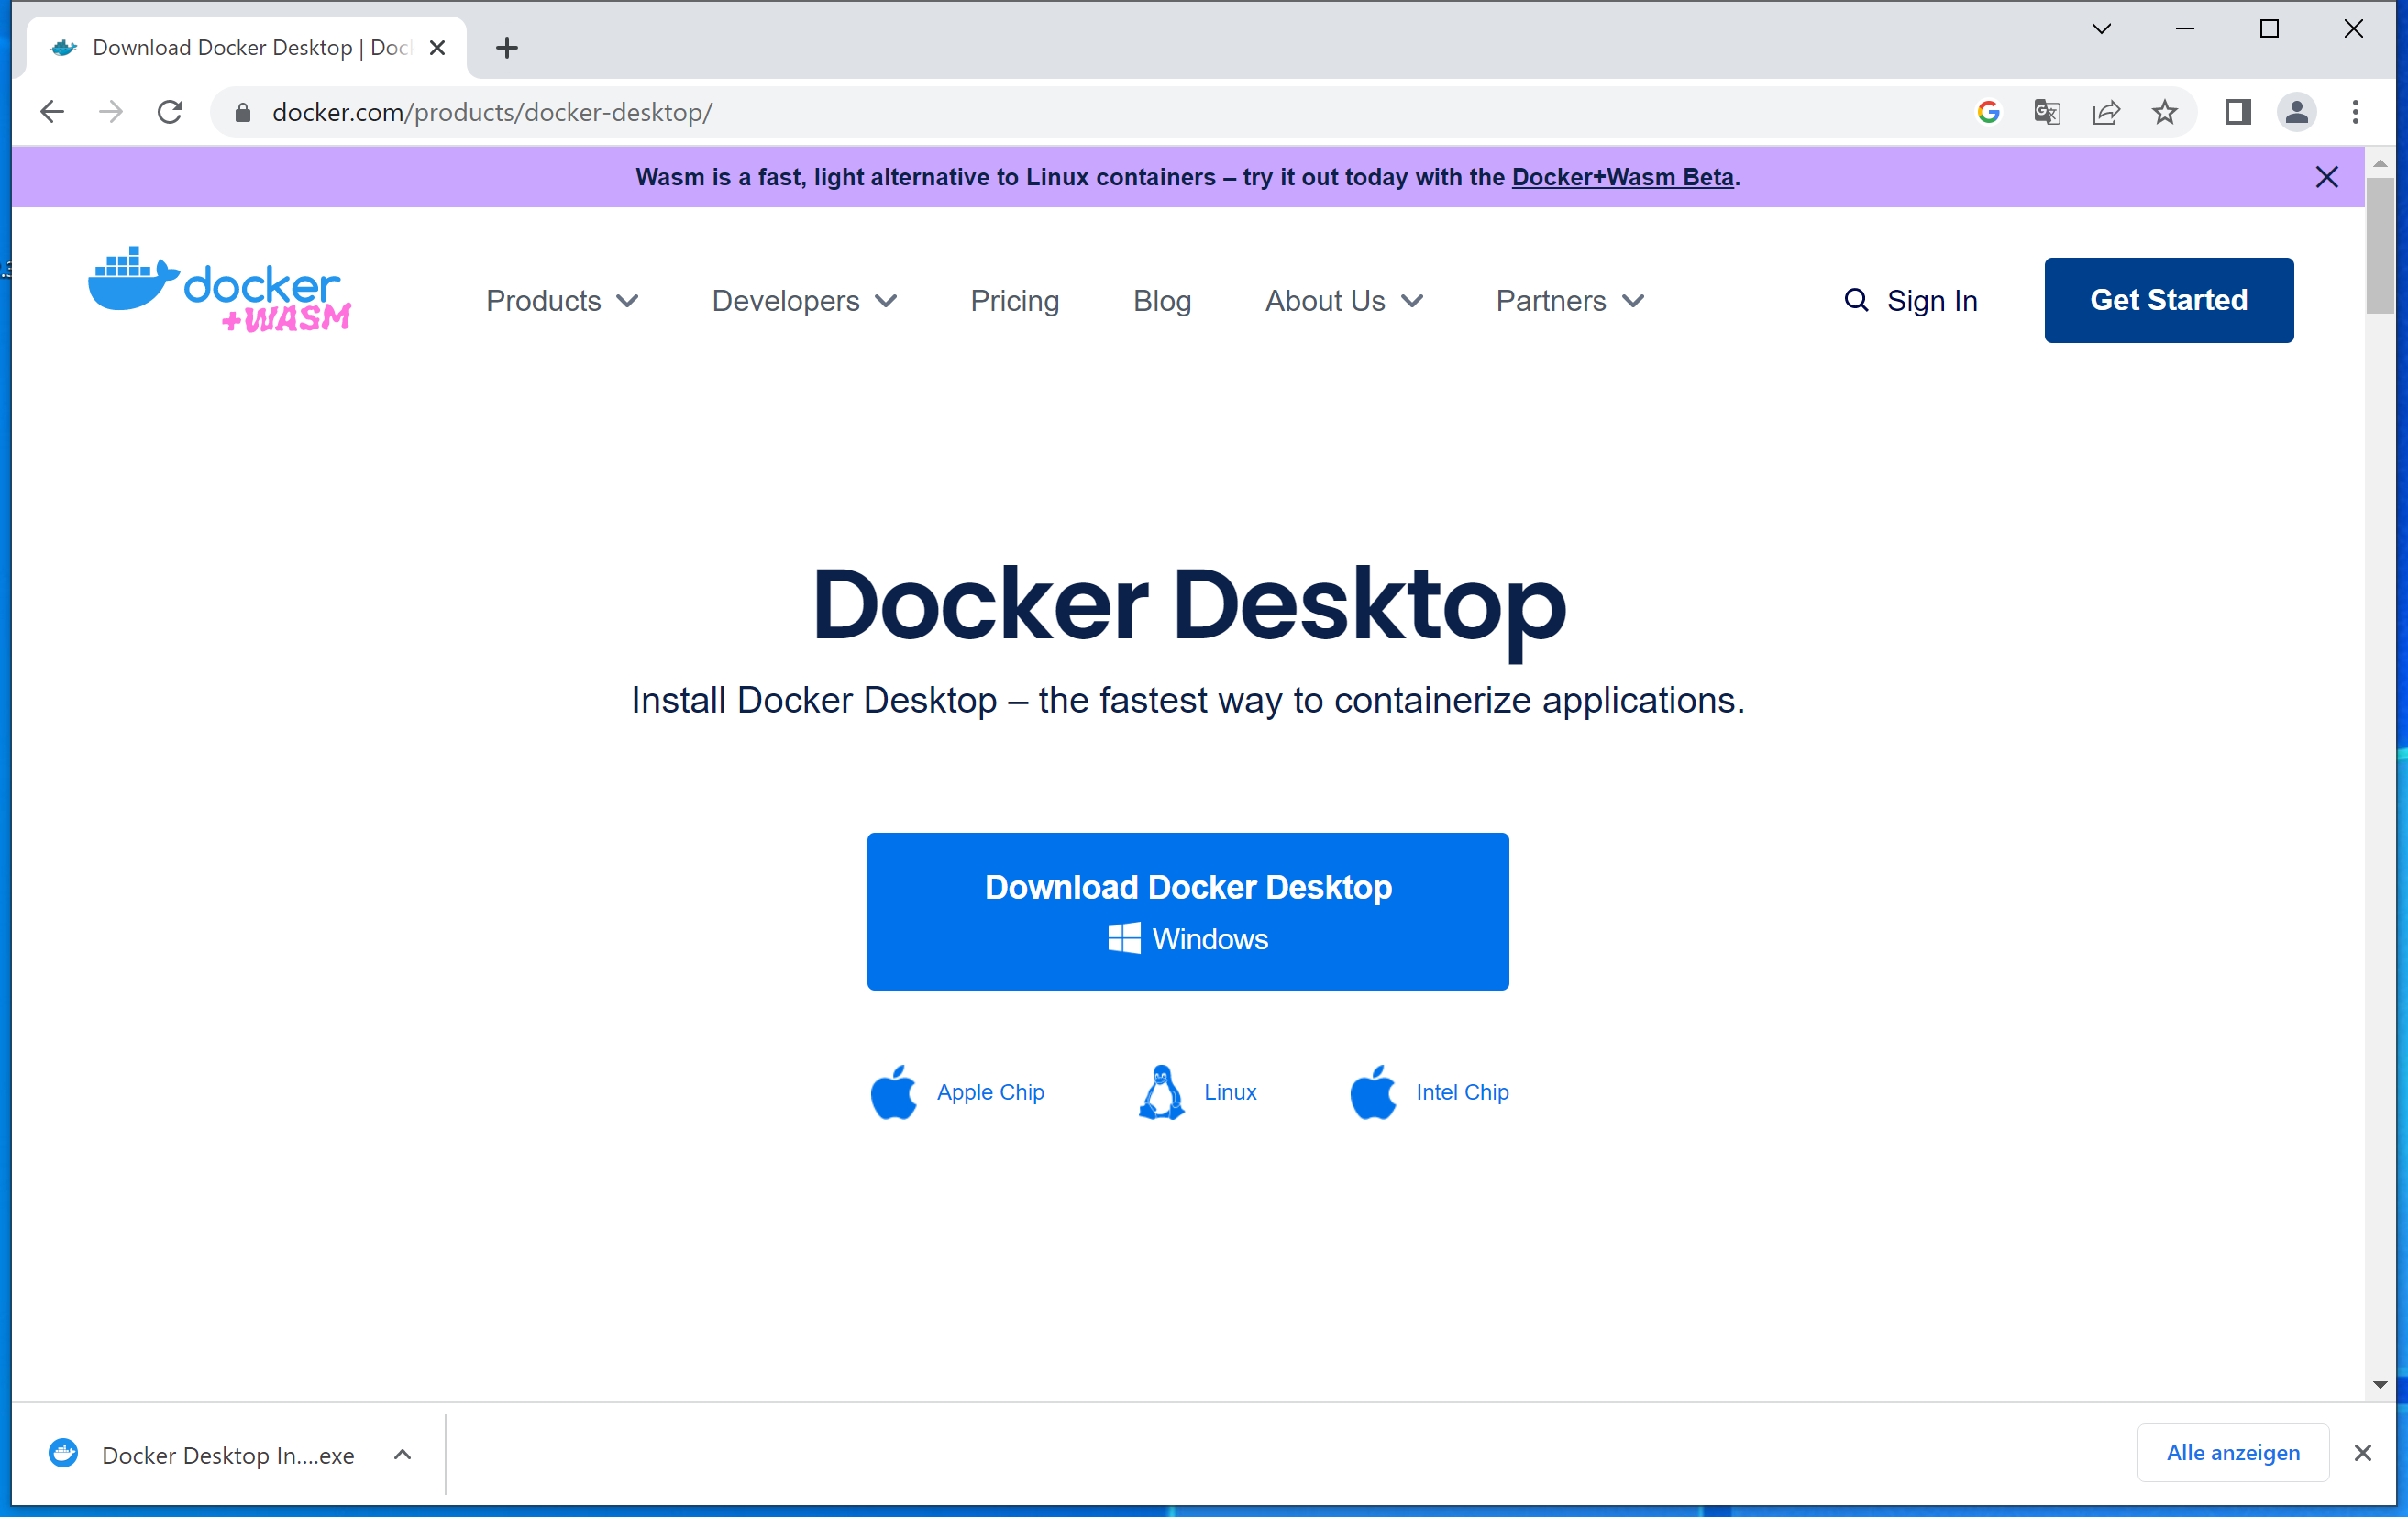The image size is (2408, 1517).
Task: Open download options chevron for Docker exe
Action: point(402,1455)
